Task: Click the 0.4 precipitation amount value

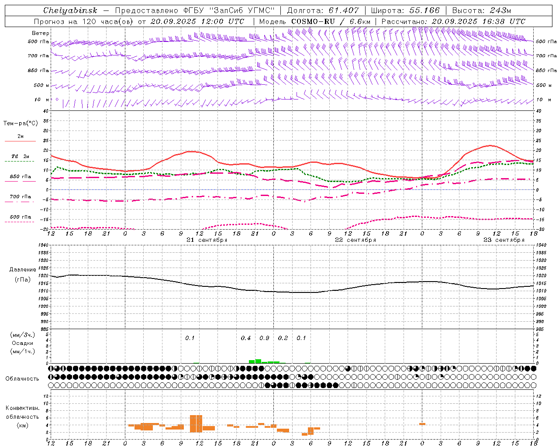Action: click(246, 338)
